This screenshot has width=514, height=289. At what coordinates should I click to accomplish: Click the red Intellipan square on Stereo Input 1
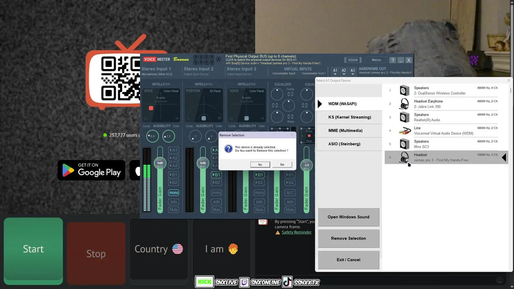tap(151, 108)
